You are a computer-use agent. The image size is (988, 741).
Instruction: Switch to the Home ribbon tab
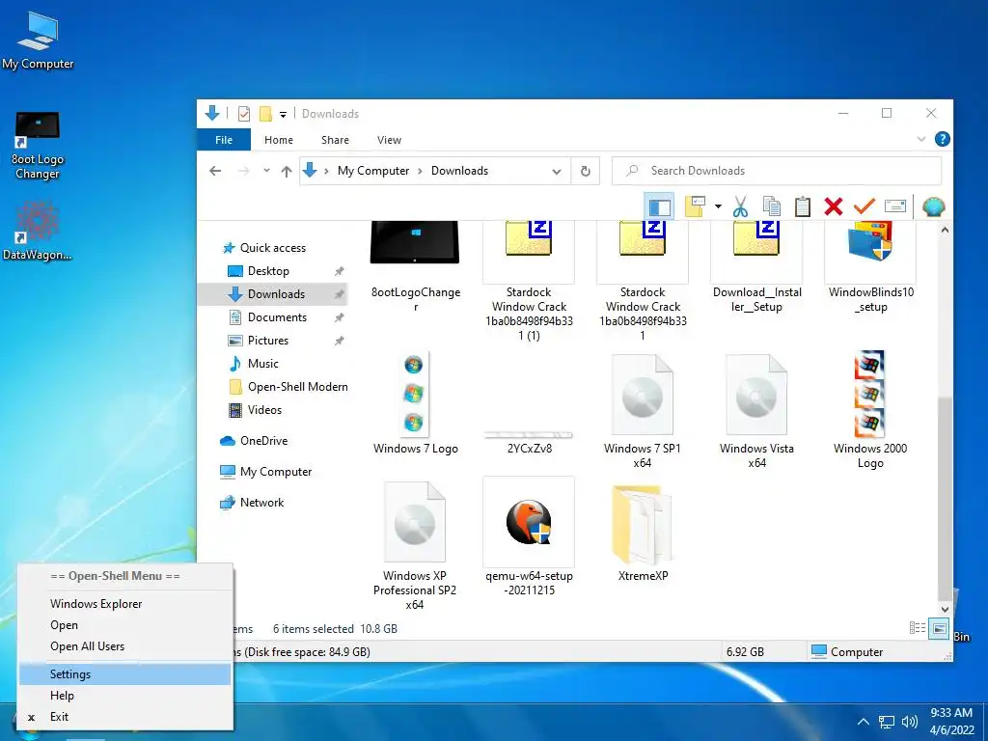tap(279, 140)
